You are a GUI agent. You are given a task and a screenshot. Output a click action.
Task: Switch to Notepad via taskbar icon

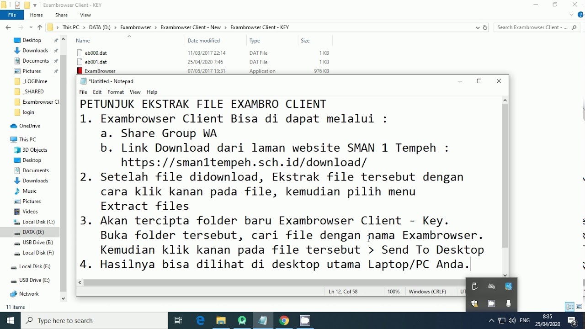[x=263, y=321]
